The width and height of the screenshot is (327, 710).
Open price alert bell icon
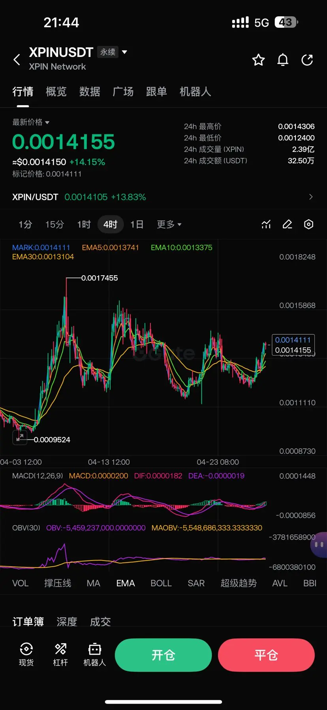(283, 60)
